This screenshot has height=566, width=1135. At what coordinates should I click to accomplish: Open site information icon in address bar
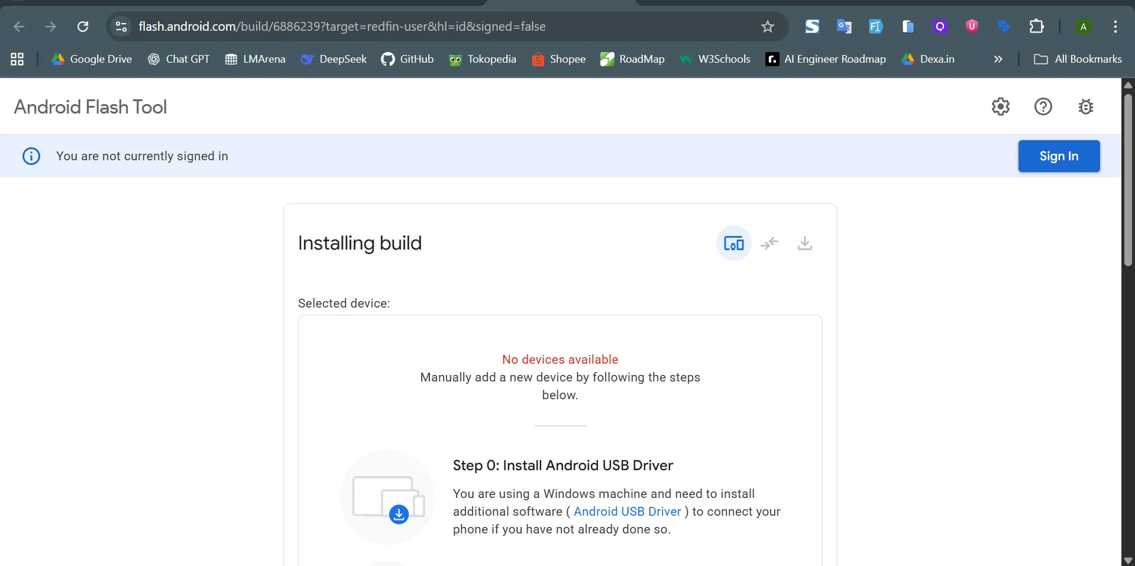pyautogui.click(x=121, y=27)
